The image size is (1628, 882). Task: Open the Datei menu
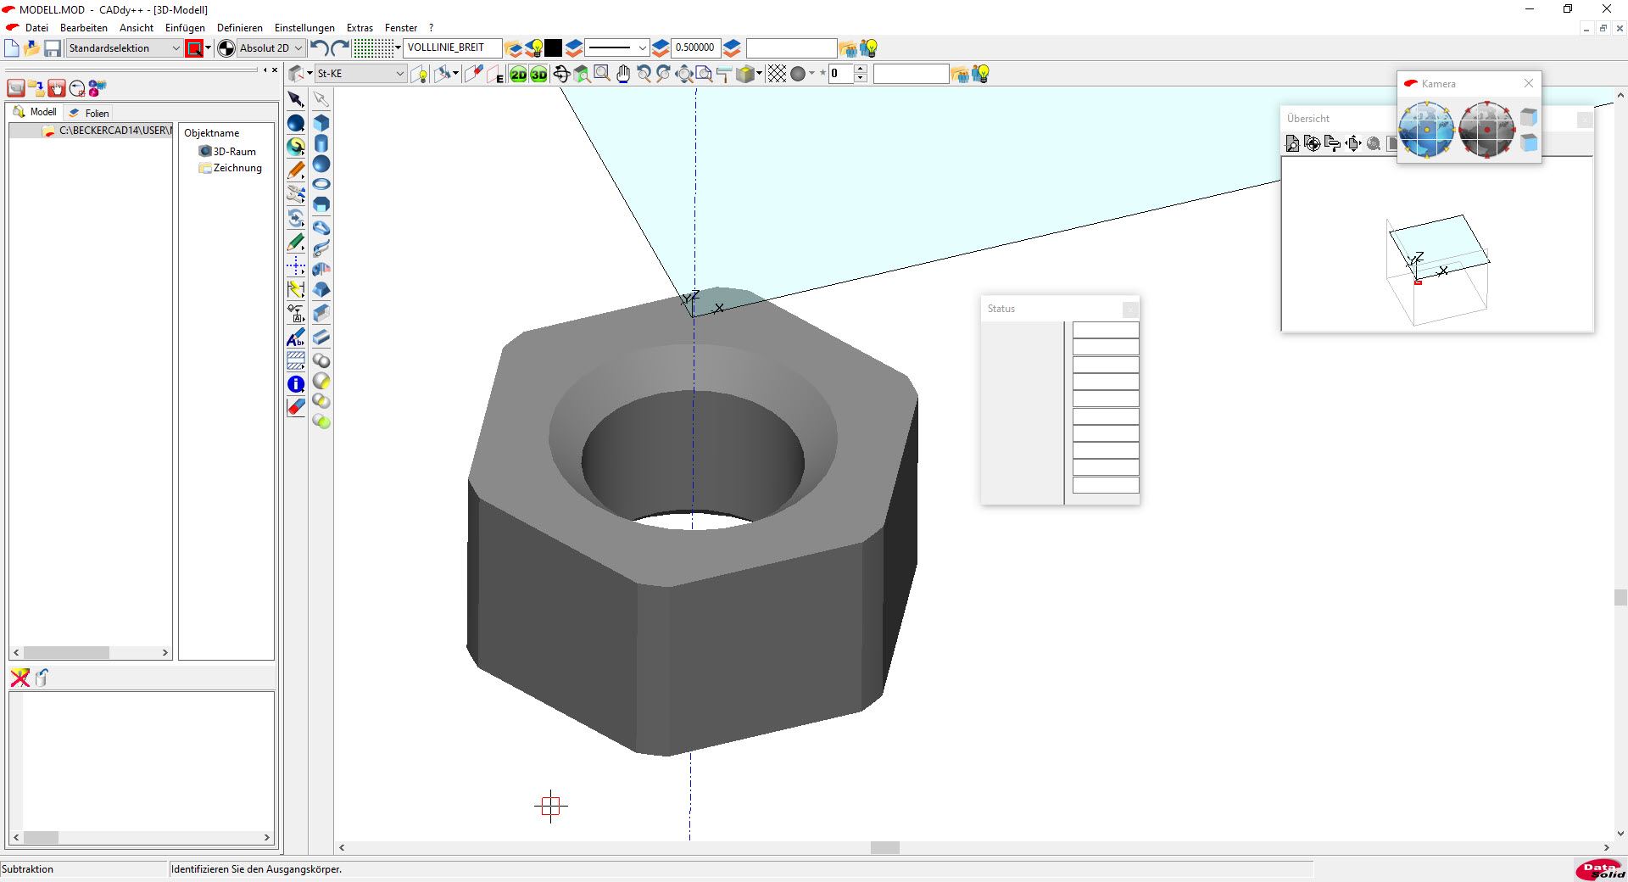(36, 28)
